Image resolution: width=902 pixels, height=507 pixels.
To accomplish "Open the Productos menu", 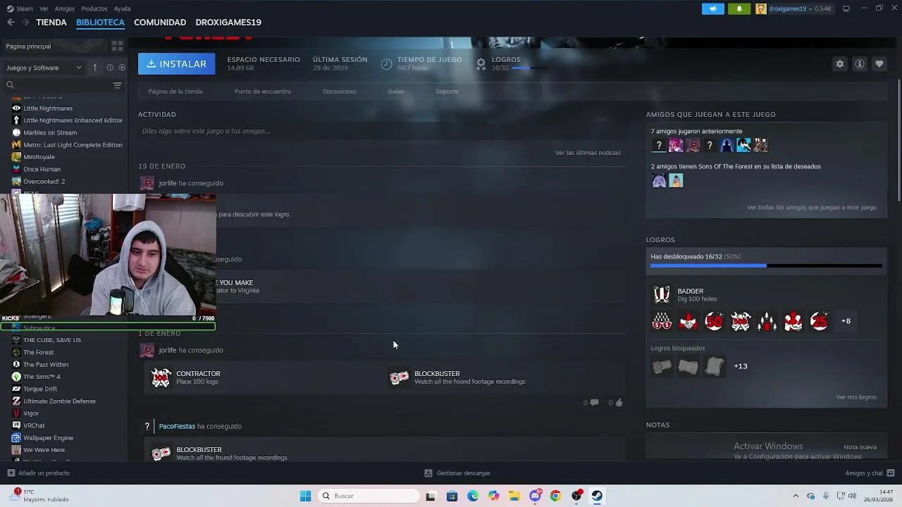I will tap(94, 8).
